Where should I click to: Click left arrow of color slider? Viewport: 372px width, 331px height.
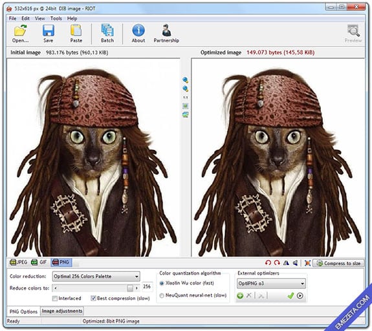(55, 288)
